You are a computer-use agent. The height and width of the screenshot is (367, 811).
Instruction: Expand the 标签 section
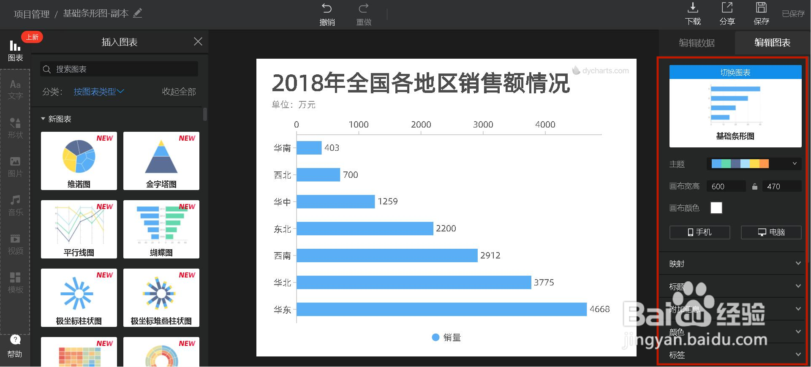point(734,355)
